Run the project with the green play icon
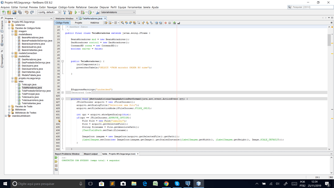Image resolution: width=334 pixels, height=188 pixels. pos(76,13)
